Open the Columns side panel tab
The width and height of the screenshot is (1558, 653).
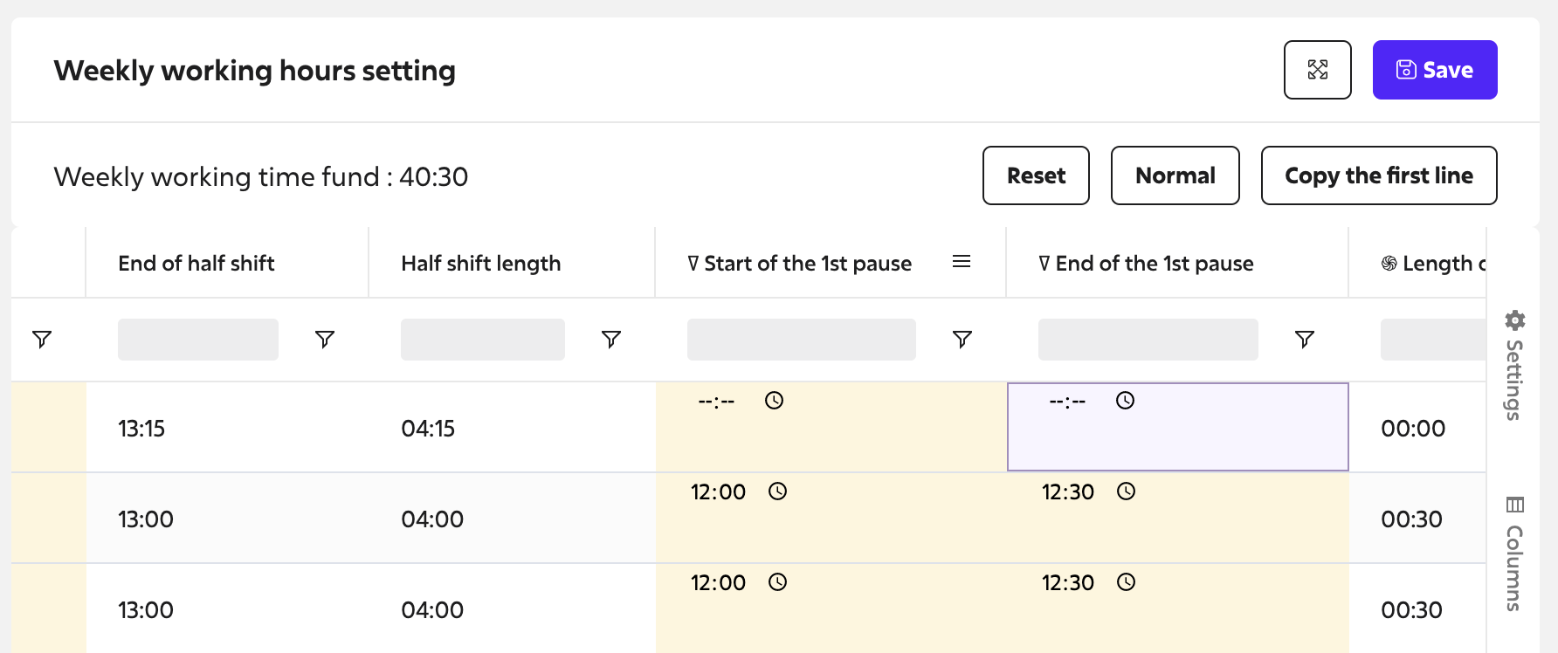click(1514, 553)
